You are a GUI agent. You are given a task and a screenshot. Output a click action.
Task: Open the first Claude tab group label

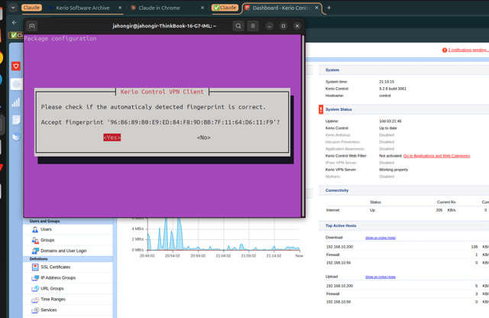31,8
